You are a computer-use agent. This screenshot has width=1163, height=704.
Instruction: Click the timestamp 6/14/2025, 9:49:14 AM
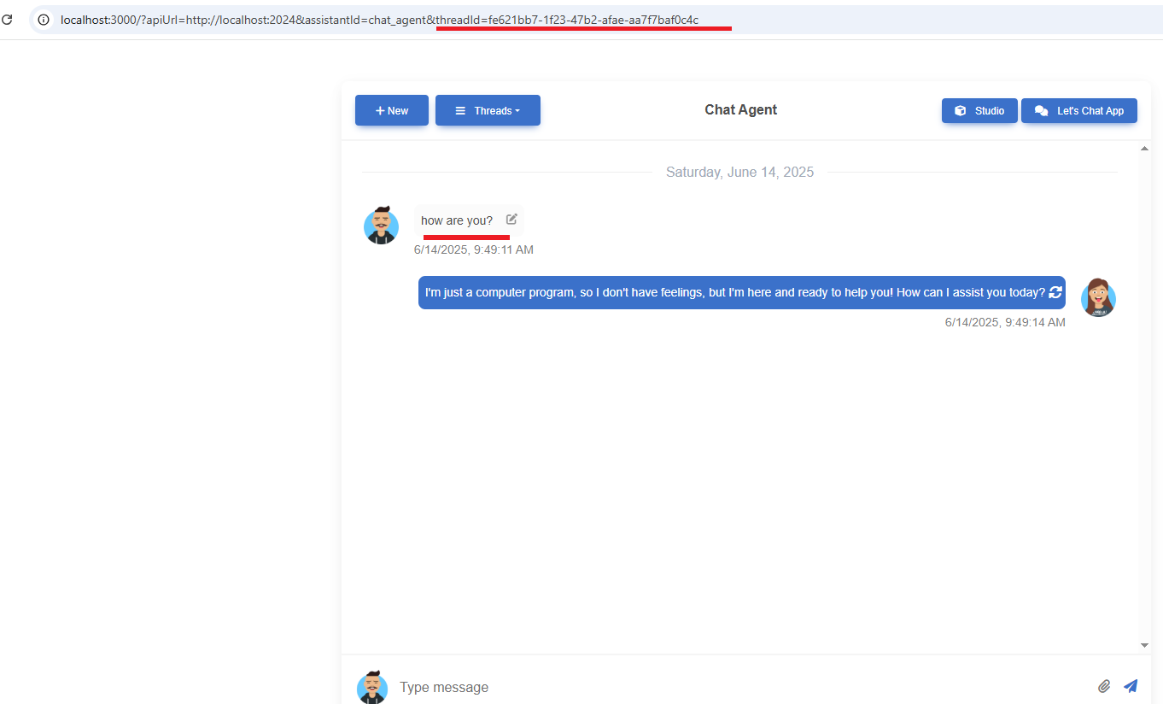click(x=1005, y=322)
